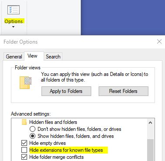This screenshot has width=165, height=161.
Task: Switch to the General tab
Action: tap(14, 57)
